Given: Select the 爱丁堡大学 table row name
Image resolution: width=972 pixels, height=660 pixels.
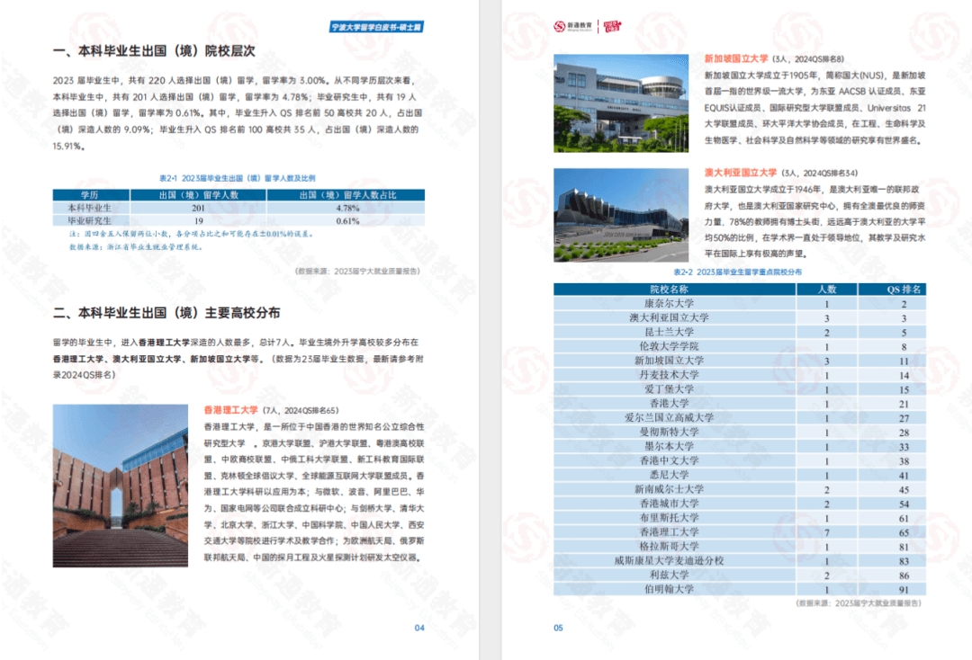Looking at the screenshot, I should [670, 388].
